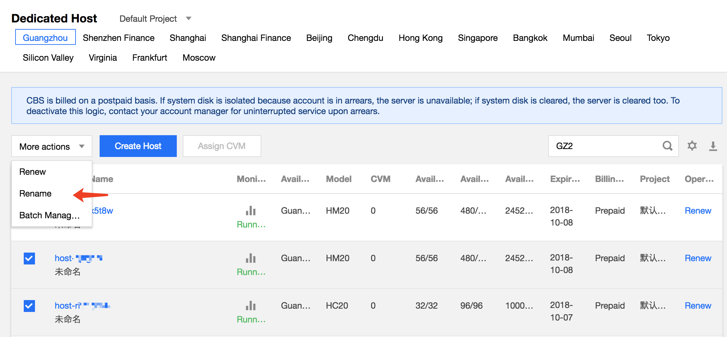
Task: Uncheck the second host row checkbox
Action: click(29, 258)
